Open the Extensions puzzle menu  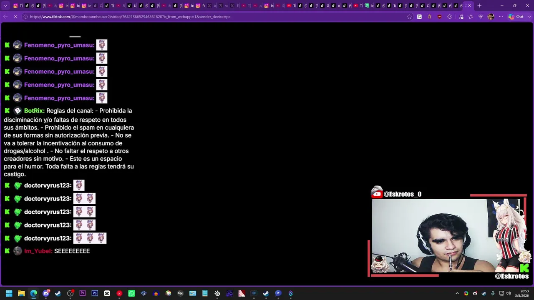pyautogui.click(x=449, y=17)
